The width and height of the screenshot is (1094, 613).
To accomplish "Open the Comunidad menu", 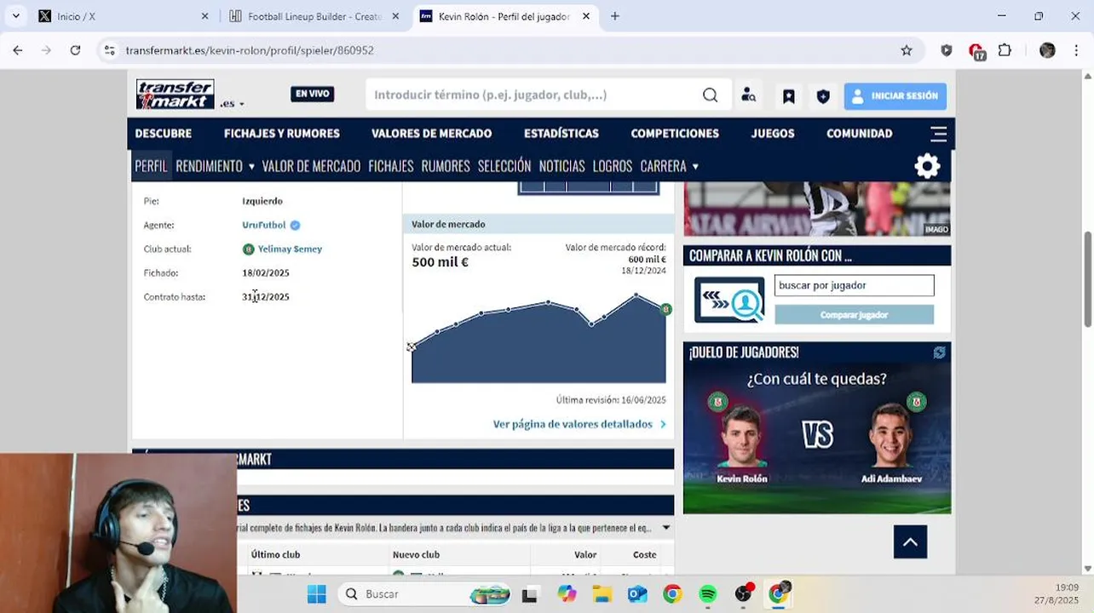I will (859, 134).
